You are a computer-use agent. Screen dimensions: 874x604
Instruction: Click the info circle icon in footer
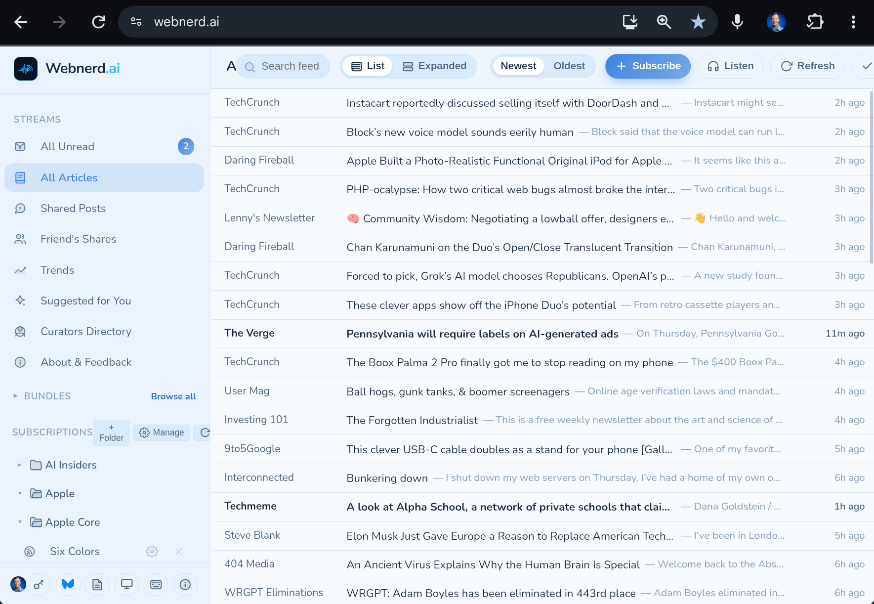coord(185,585)
